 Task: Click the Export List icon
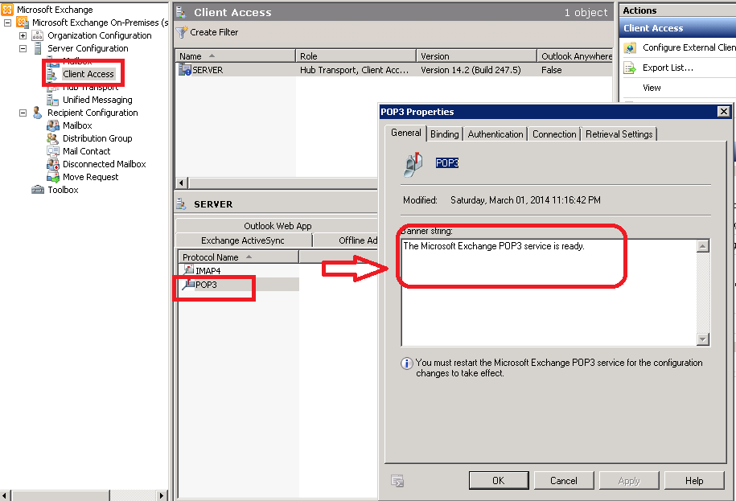[x=630, y=68]
